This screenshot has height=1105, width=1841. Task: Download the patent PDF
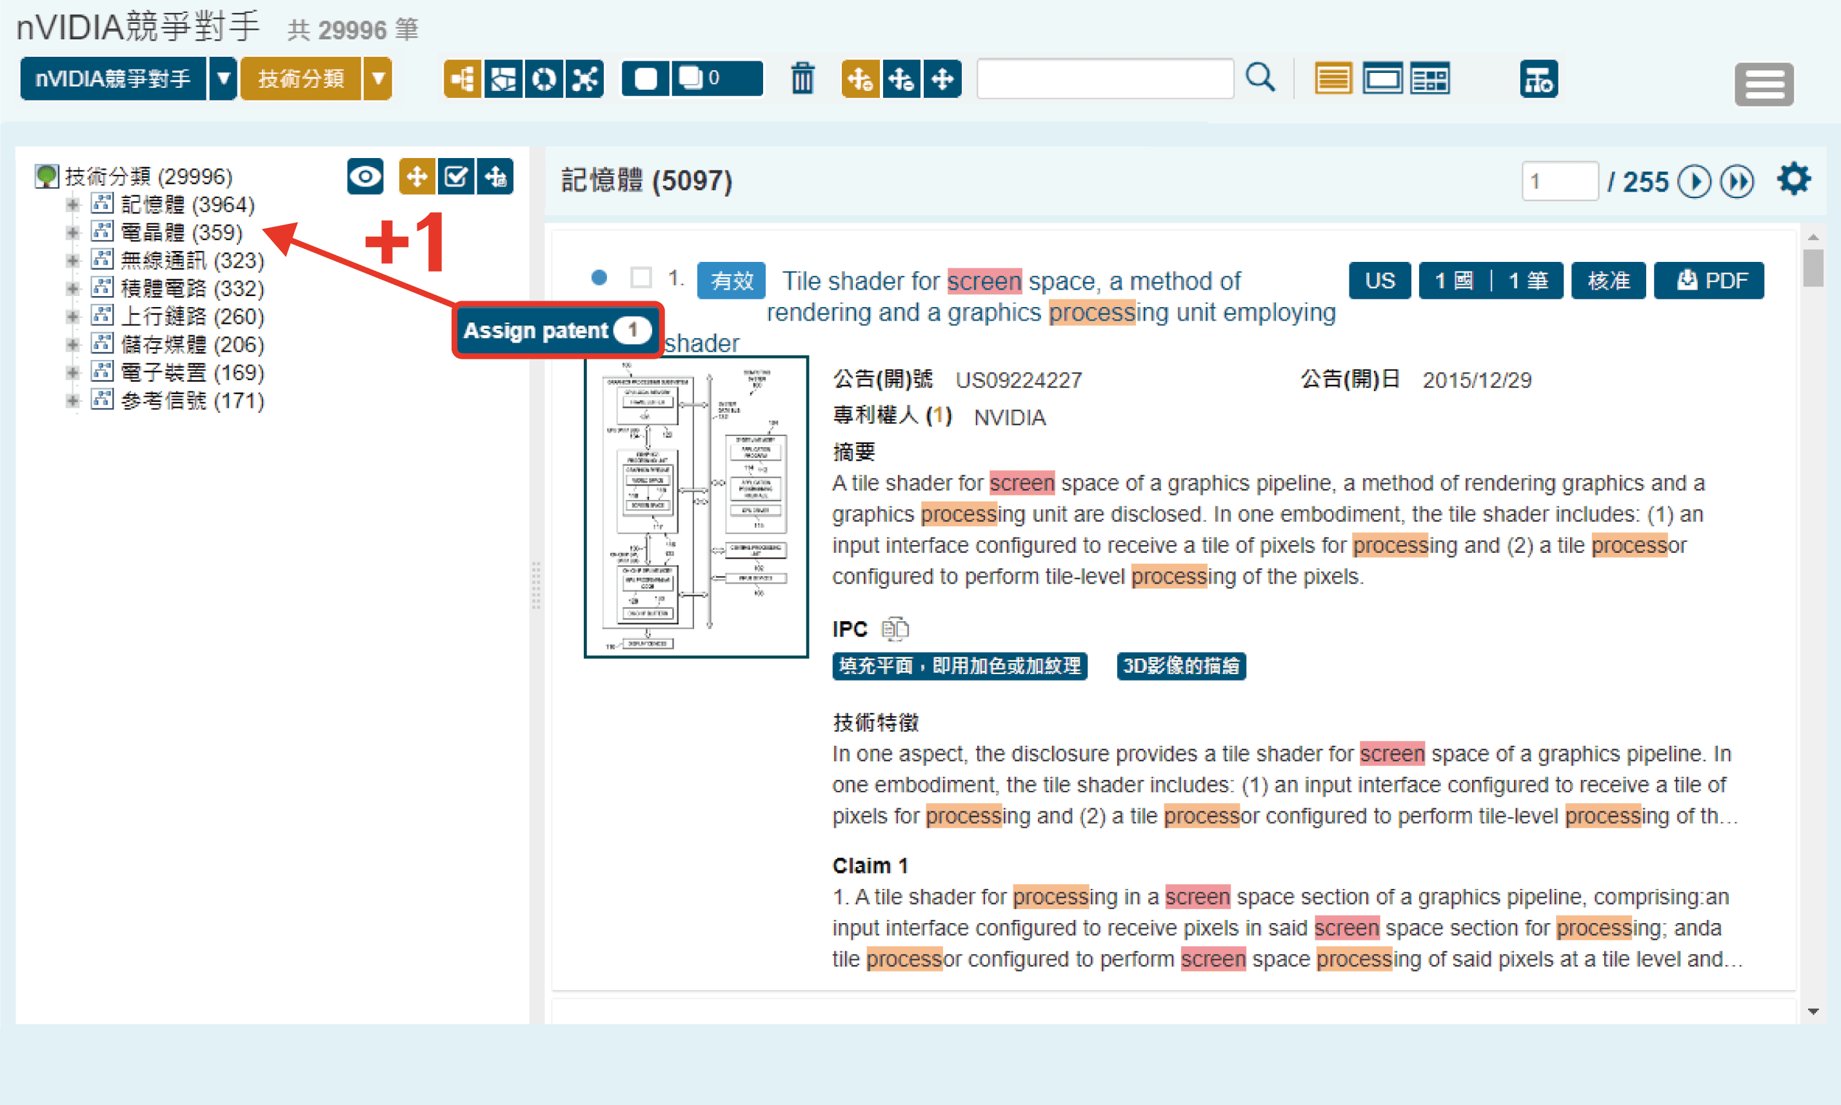[1710, 281]
